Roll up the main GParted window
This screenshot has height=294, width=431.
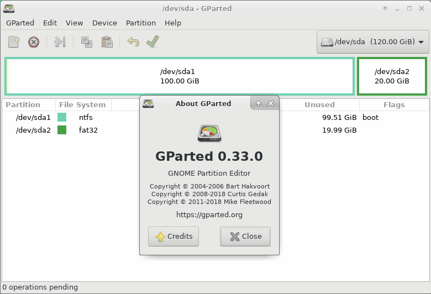(385, 8)
